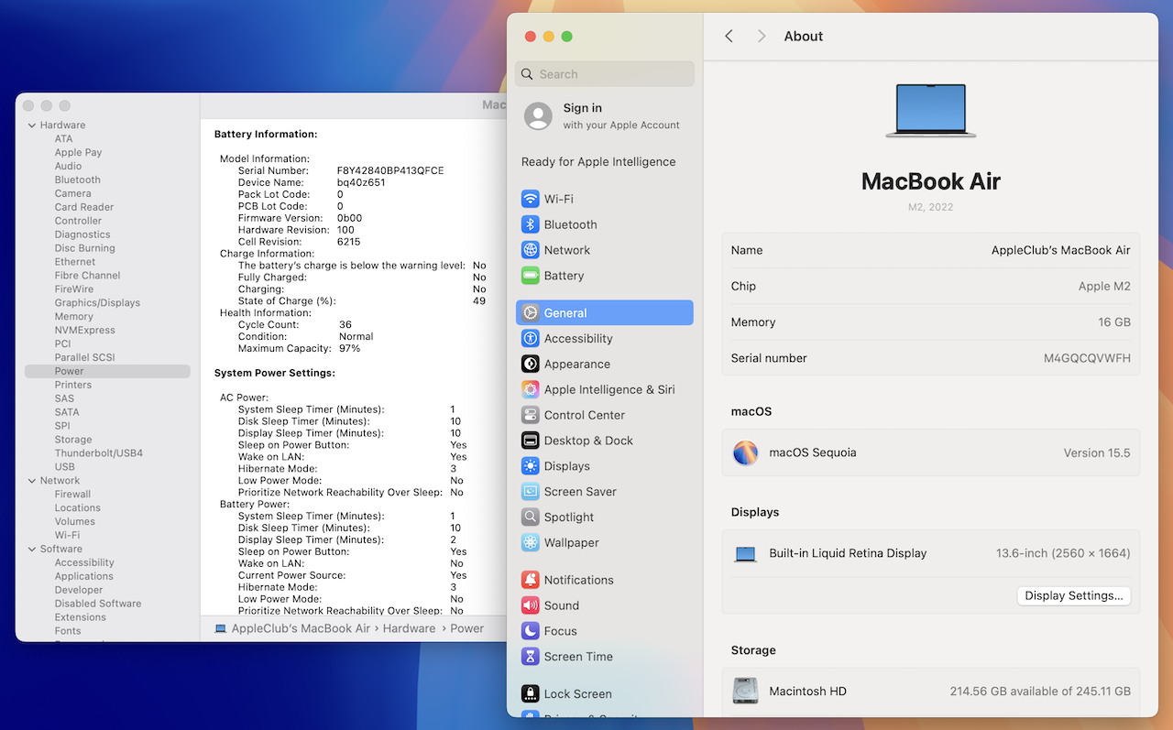
Task: Select NVMExpress in System Information sidebar
Action: [x=84, y=330]
